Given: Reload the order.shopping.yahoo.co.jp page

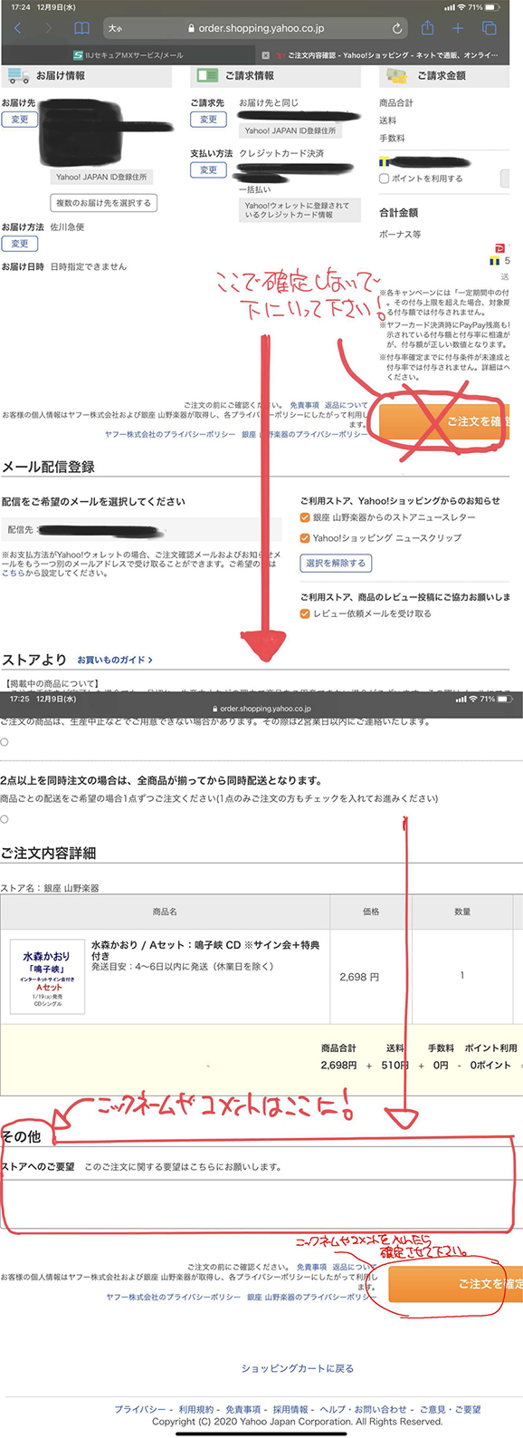Looking at the screenshot, I should (x=397, y=28).
